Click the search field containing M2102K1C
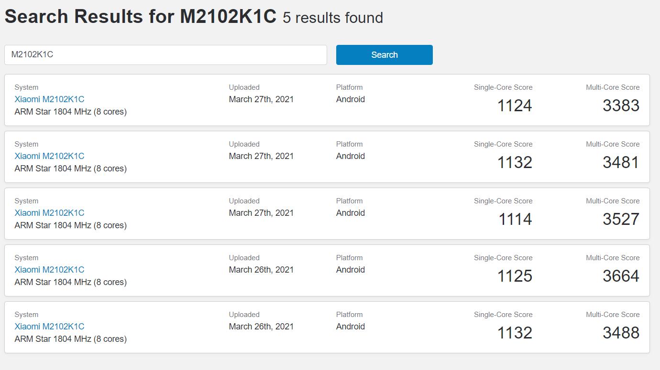Screen dimensions: 660x370 point(165,55)
